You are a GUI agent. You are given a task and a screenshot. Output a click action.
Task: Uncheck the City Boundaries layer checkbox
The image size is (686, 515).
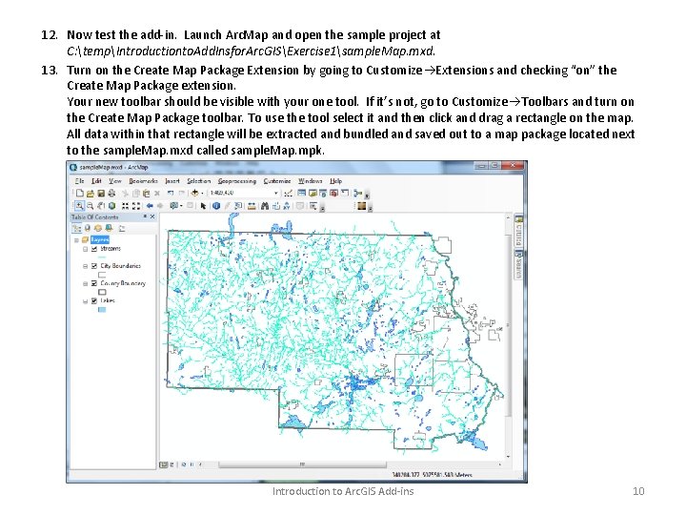[x=94, y=266]
